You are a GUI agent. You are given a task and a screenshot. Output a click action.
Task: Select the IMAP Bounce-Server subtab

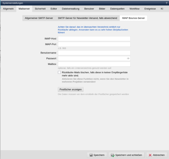133,18
